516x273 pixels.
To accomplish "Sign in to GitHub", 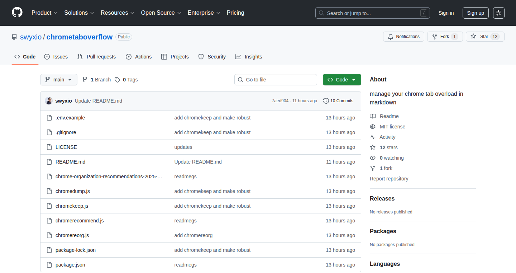I will [446, 13].
